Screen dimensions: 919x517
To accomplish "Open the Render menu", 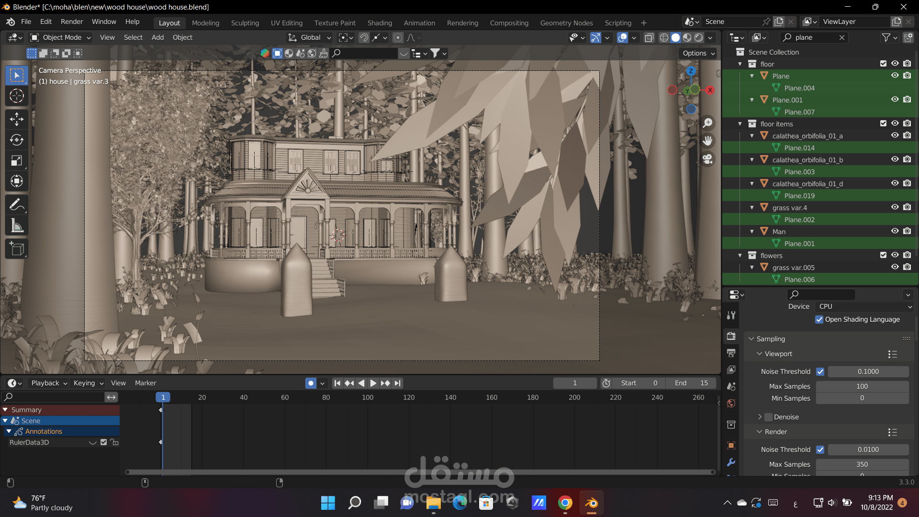I will tap(71, 22).
